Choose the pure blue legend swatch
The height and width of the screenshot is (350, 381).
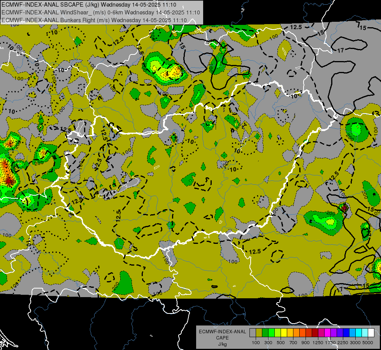(346, 332)
